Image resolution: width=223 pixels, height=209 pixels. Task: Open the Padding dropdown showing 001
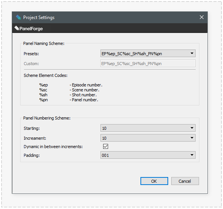[148, 155]
